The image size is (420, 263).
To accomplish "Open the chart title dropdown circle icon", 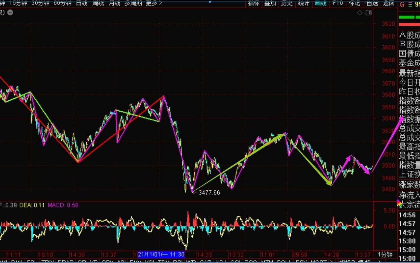I will 10,13.
